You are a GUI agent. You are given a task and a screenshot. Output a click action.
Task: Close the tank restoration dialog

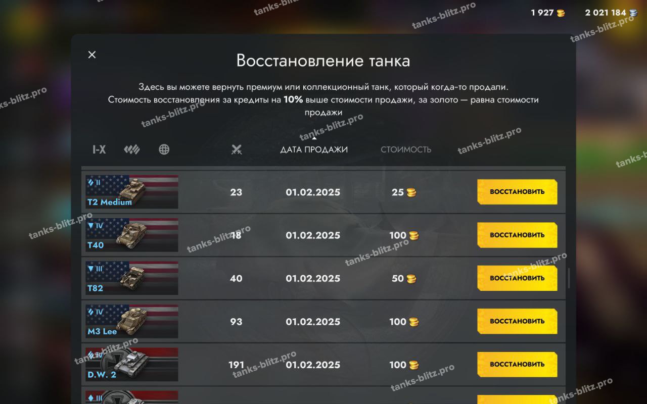[92, 55]
